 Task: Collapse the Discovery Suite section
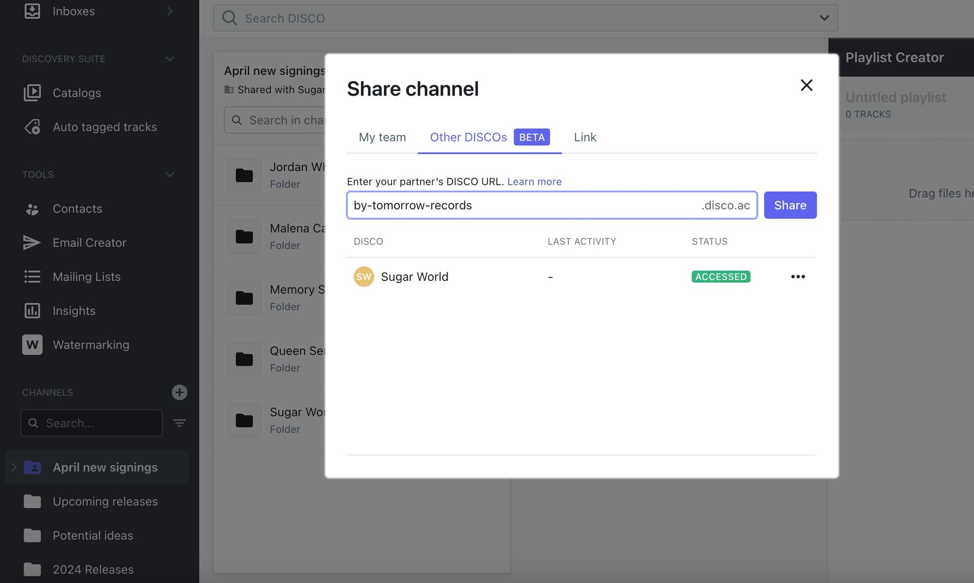170,59
